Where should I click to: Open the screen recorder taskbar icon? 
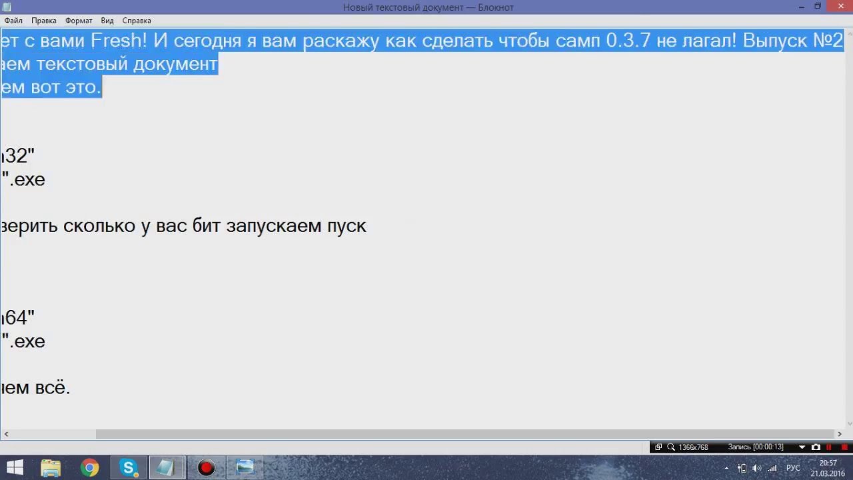point(206,468)
